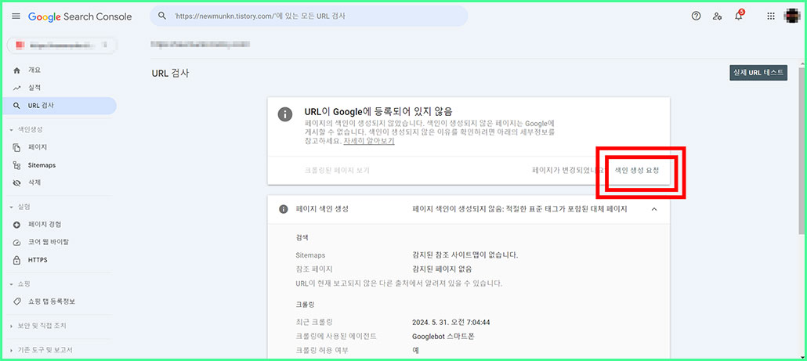Open user and permission settings icon
The height and width of the screenshot is (361, 807).
coord(717,16)
